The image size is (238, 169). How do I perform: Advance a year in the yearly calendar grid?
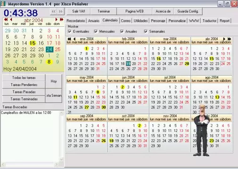tap(230, 39)
